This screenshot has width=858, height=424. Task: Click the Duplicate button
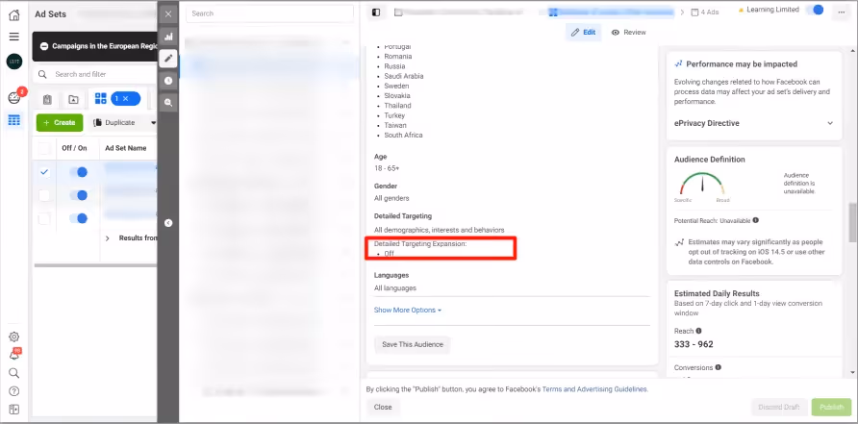[x=114, y=122]
